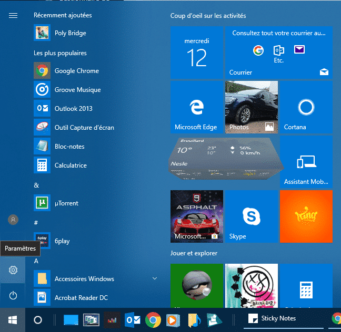Screen dimensions: 341x332
Task: Open the Photos tile with car picture
Action: (x=251, y=107)
